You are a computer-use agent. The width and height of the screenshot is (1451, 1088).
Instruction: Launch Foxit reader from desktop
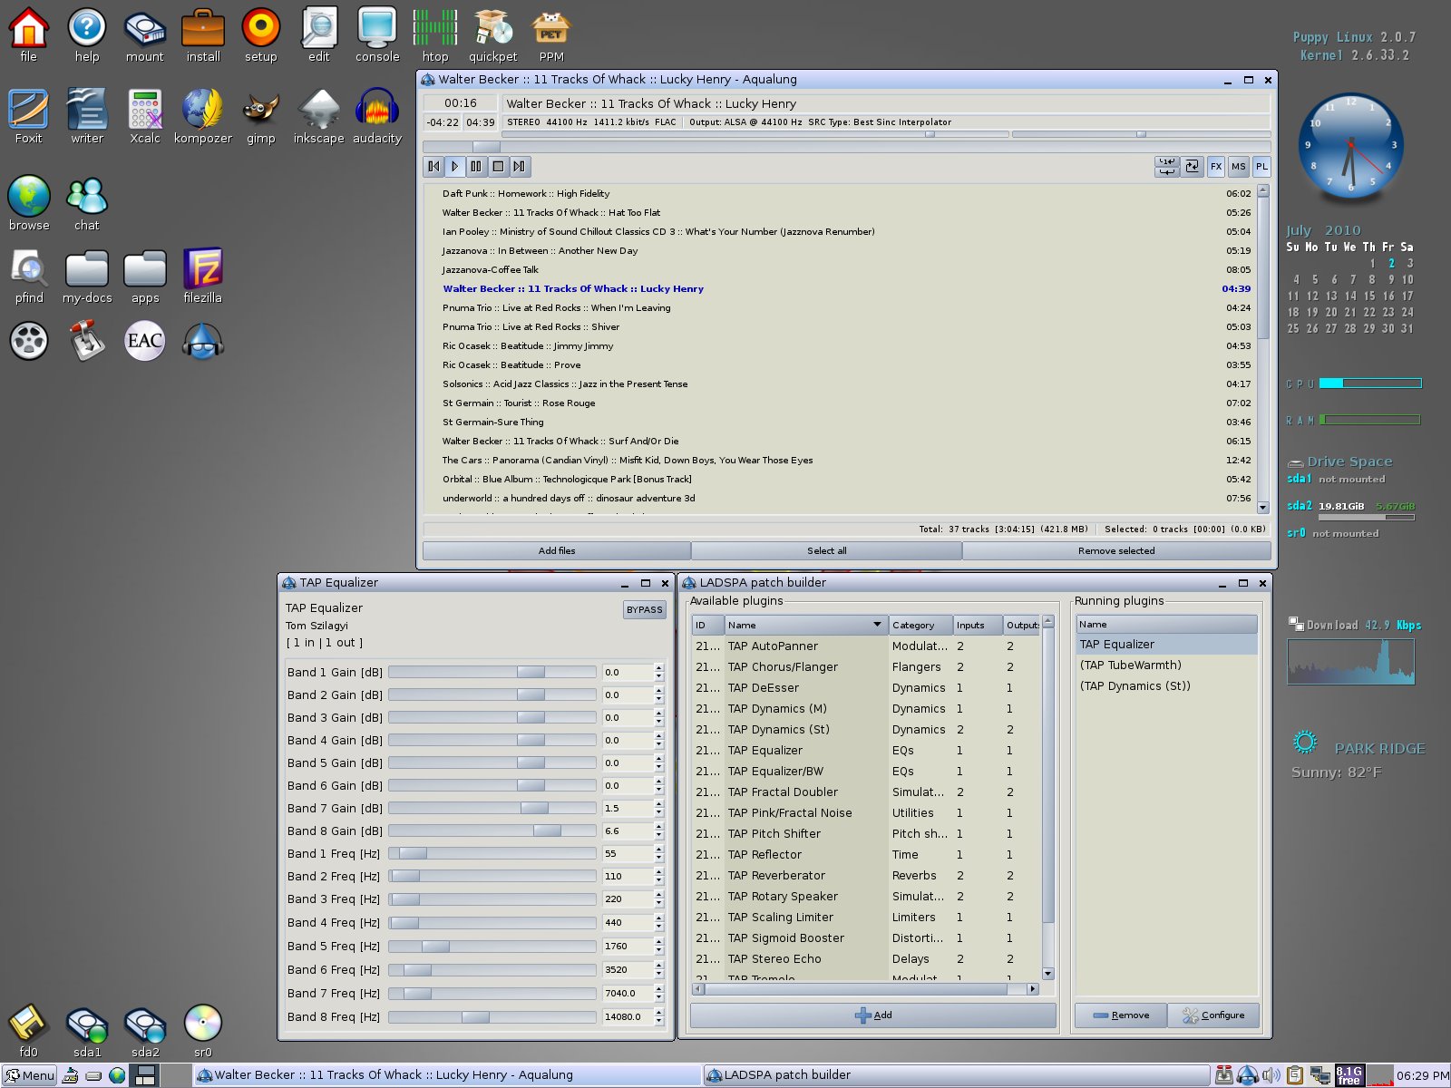tap(29, 117)
